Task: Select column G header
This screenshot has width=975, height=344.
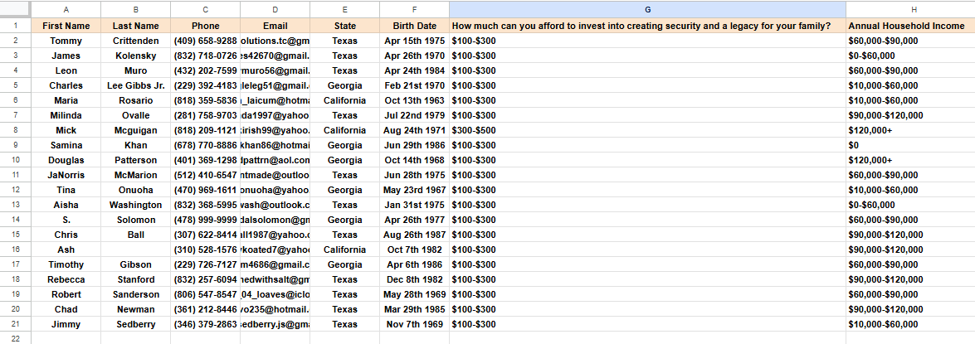Action: [647, 9]
